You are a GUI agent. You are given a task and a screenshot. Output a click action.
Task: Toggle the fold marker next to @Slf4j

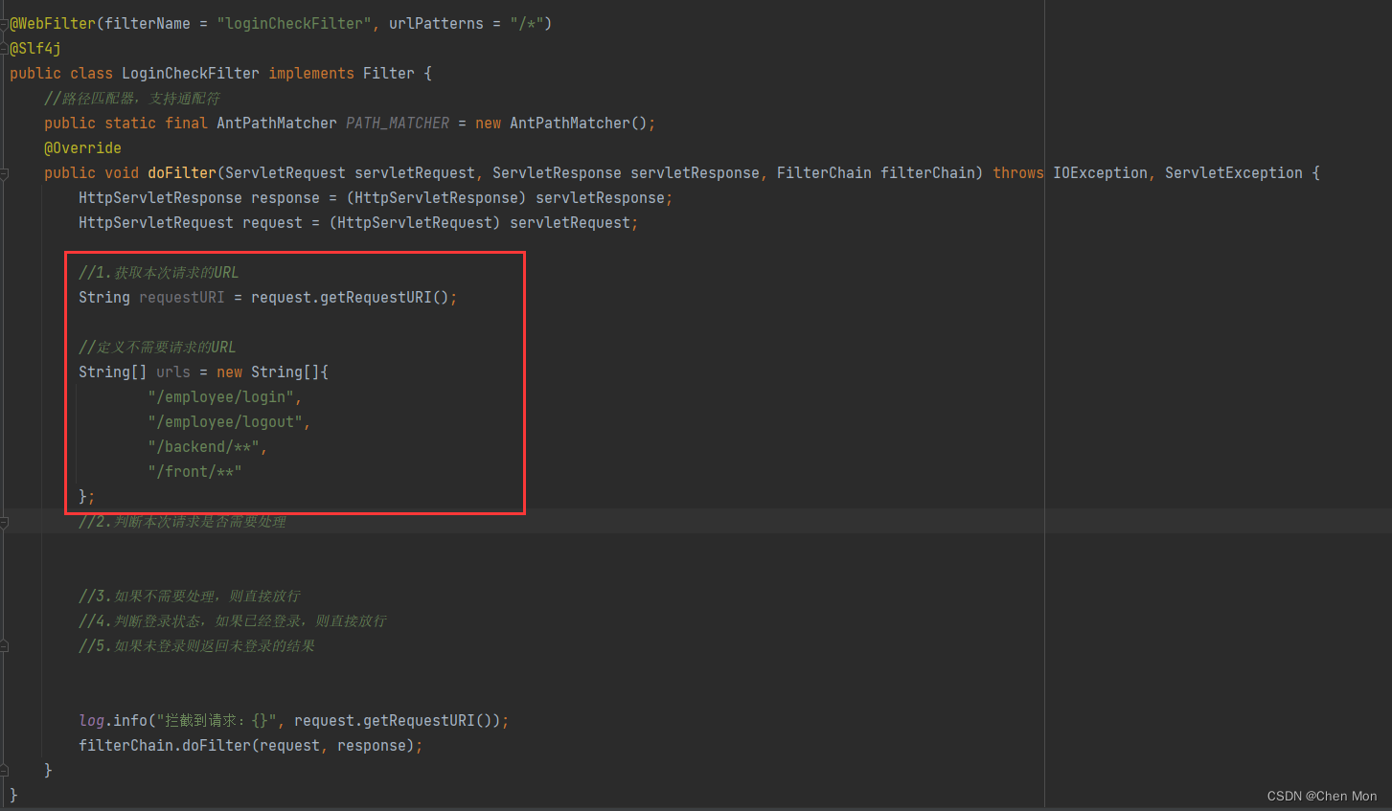click(x=5, y=48)
